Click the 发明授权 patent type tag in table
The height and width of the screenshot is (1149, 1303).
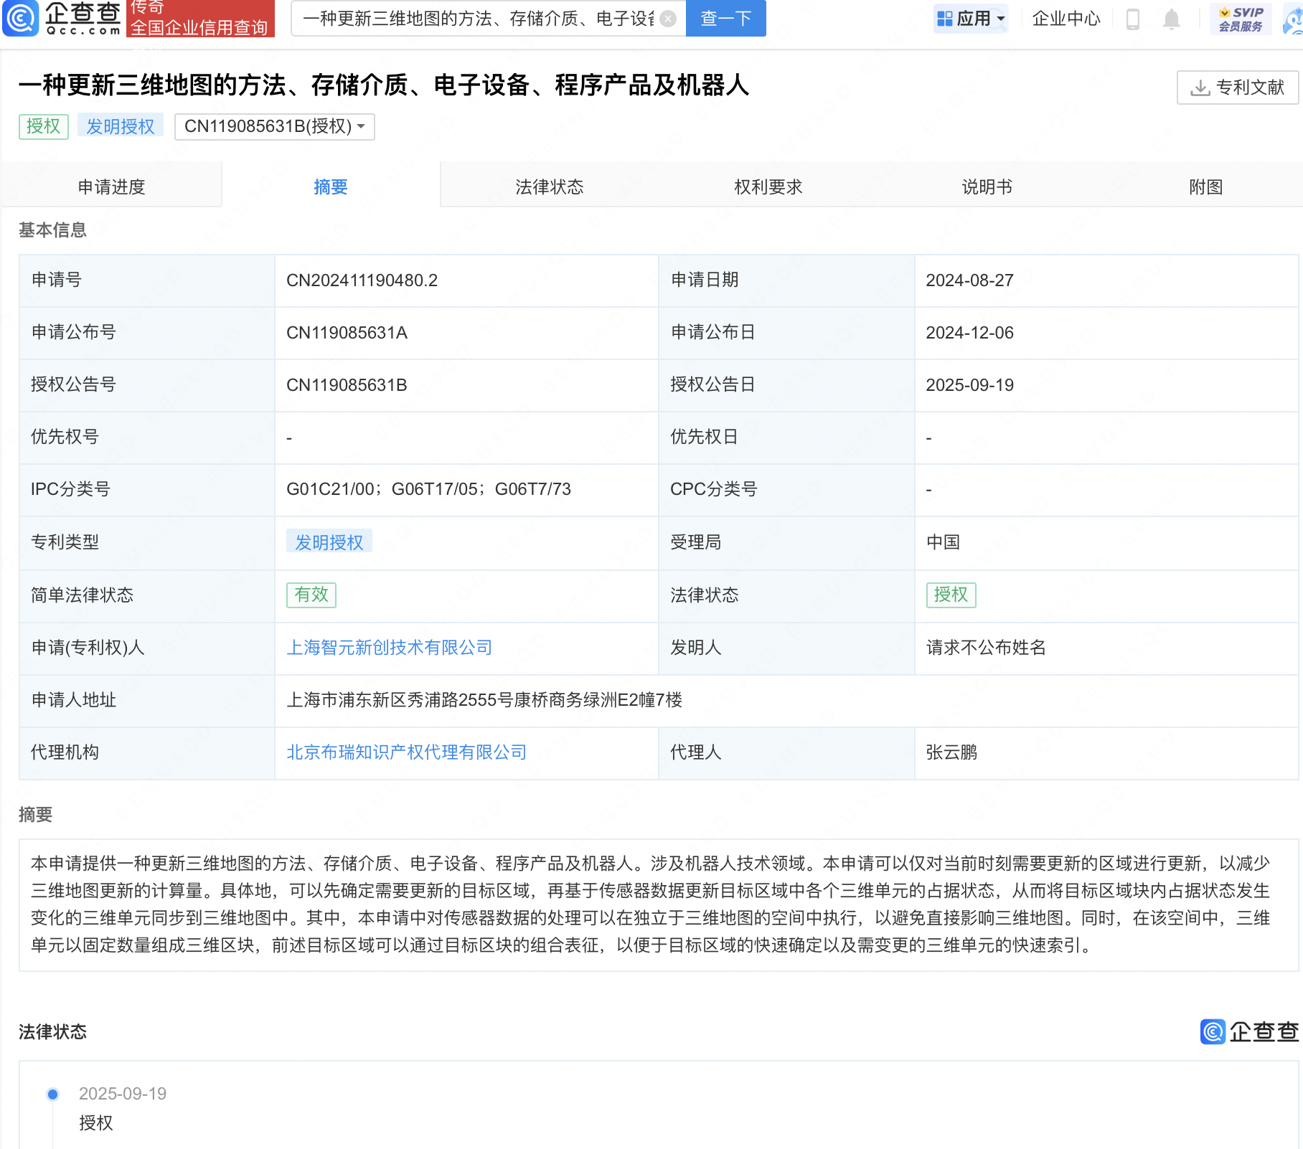329,542
